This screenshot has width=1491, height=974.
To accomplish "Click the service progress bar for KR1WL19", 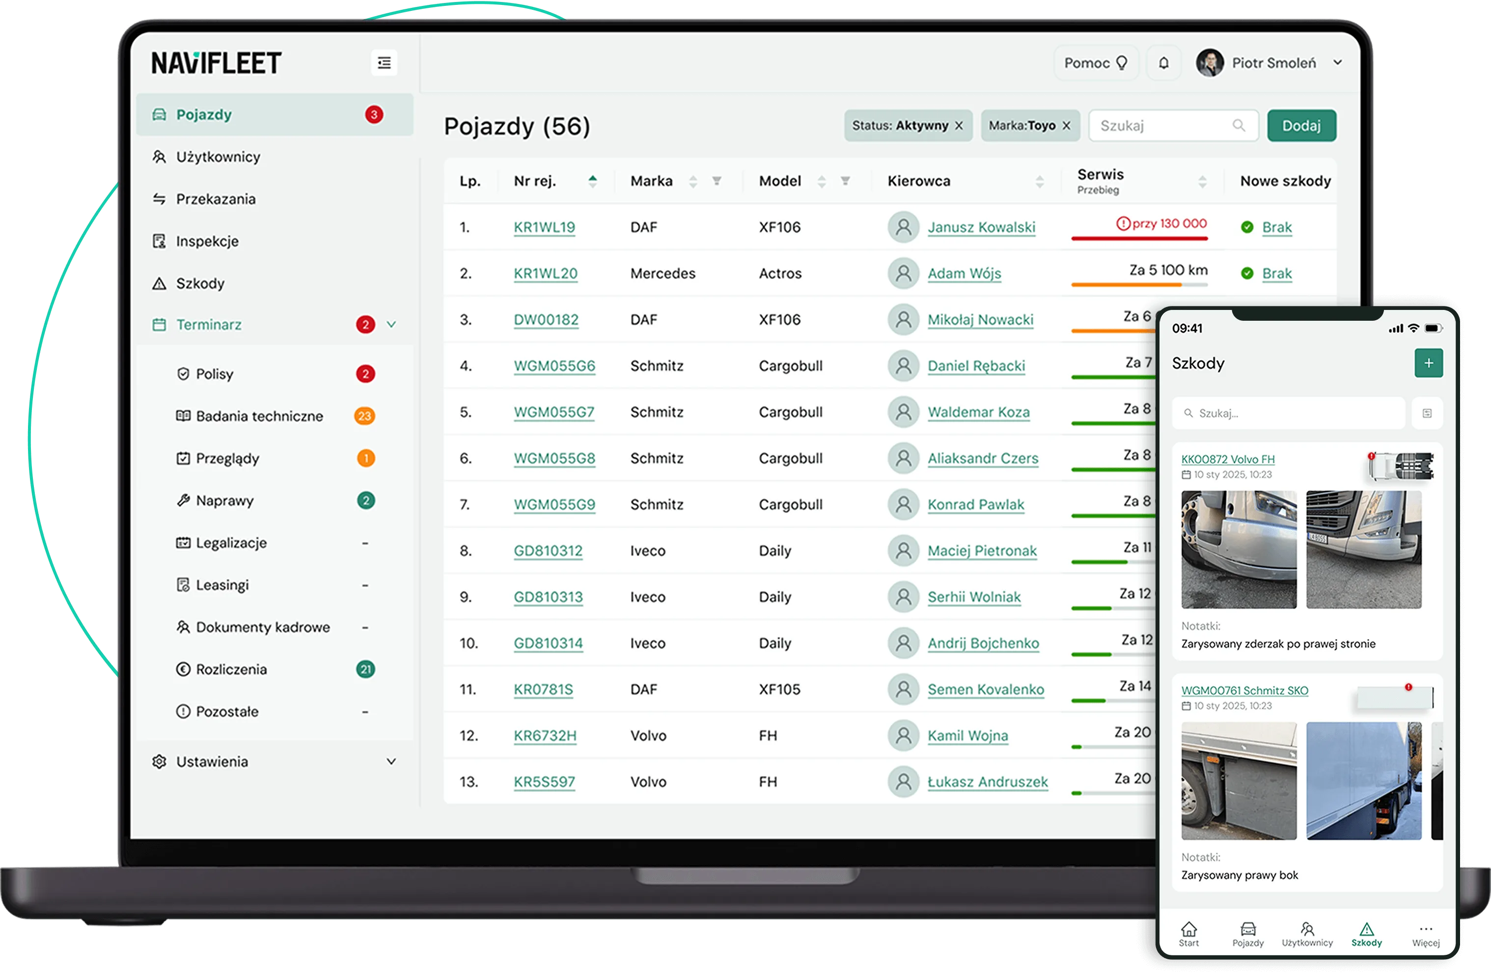I will (1139, 238).
